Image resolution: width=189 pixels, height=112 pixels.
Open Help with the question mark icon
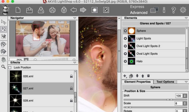(x=173, y=10)
